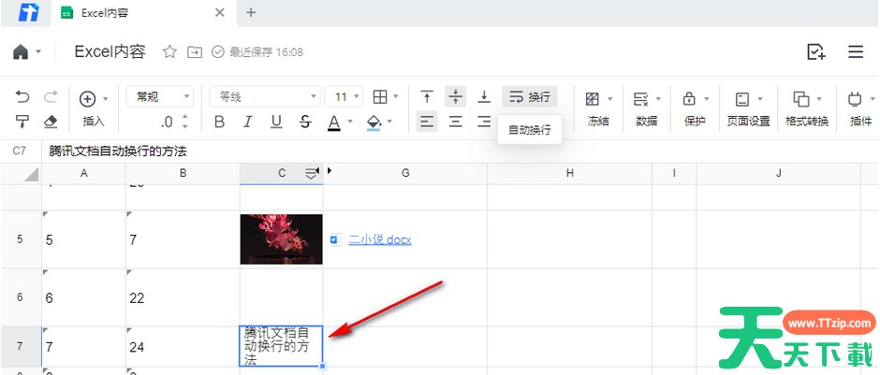Click the 保护 protect lock icon
The image size is (880, 375).
(x=689, y=99)
